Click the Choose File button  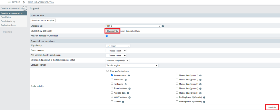click(112, 31)
